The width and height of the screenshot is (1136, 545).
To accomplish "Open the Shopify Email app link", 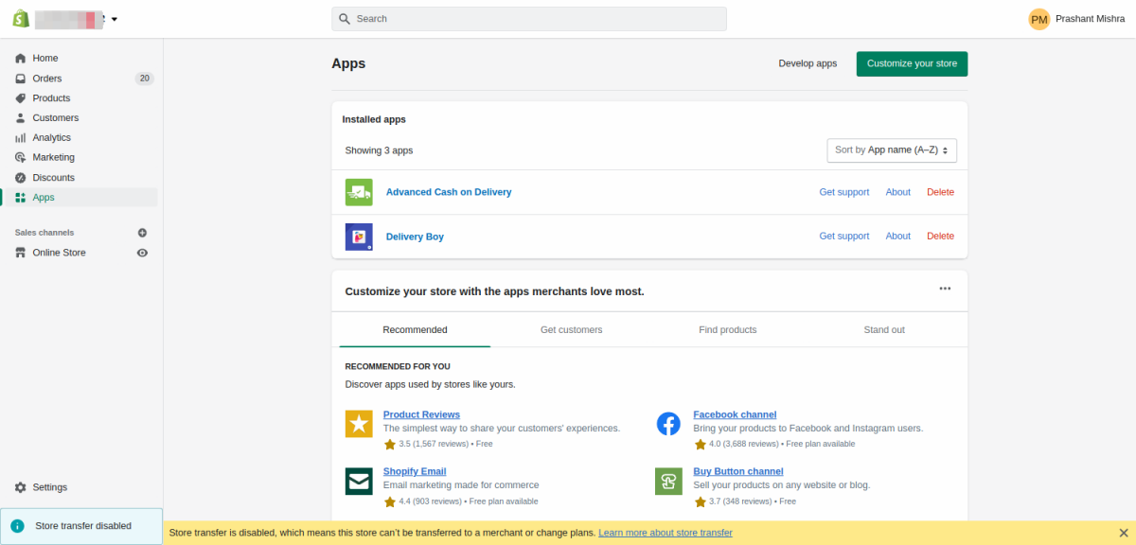I will 415,471.
